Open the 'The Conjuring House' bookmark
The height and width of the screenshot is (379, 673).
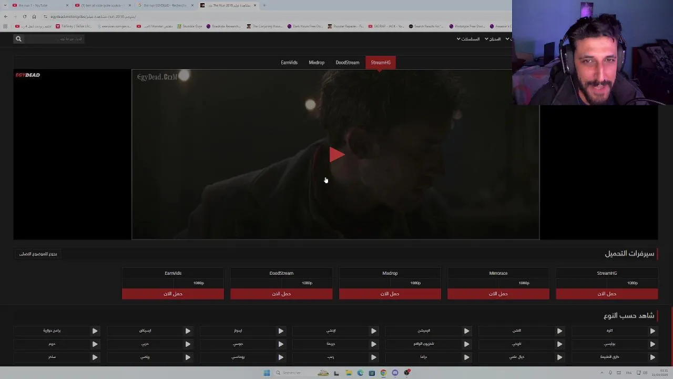tap(266, 26)
